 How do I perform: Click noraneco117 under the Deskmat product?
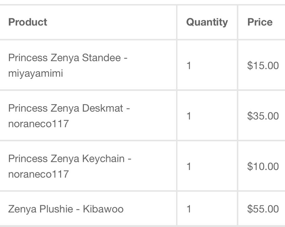click(38, 124)
